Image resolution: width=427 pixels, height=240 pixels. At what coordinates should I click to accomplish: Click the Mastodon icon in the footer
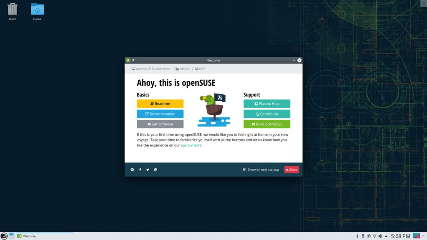click(155, 170)
